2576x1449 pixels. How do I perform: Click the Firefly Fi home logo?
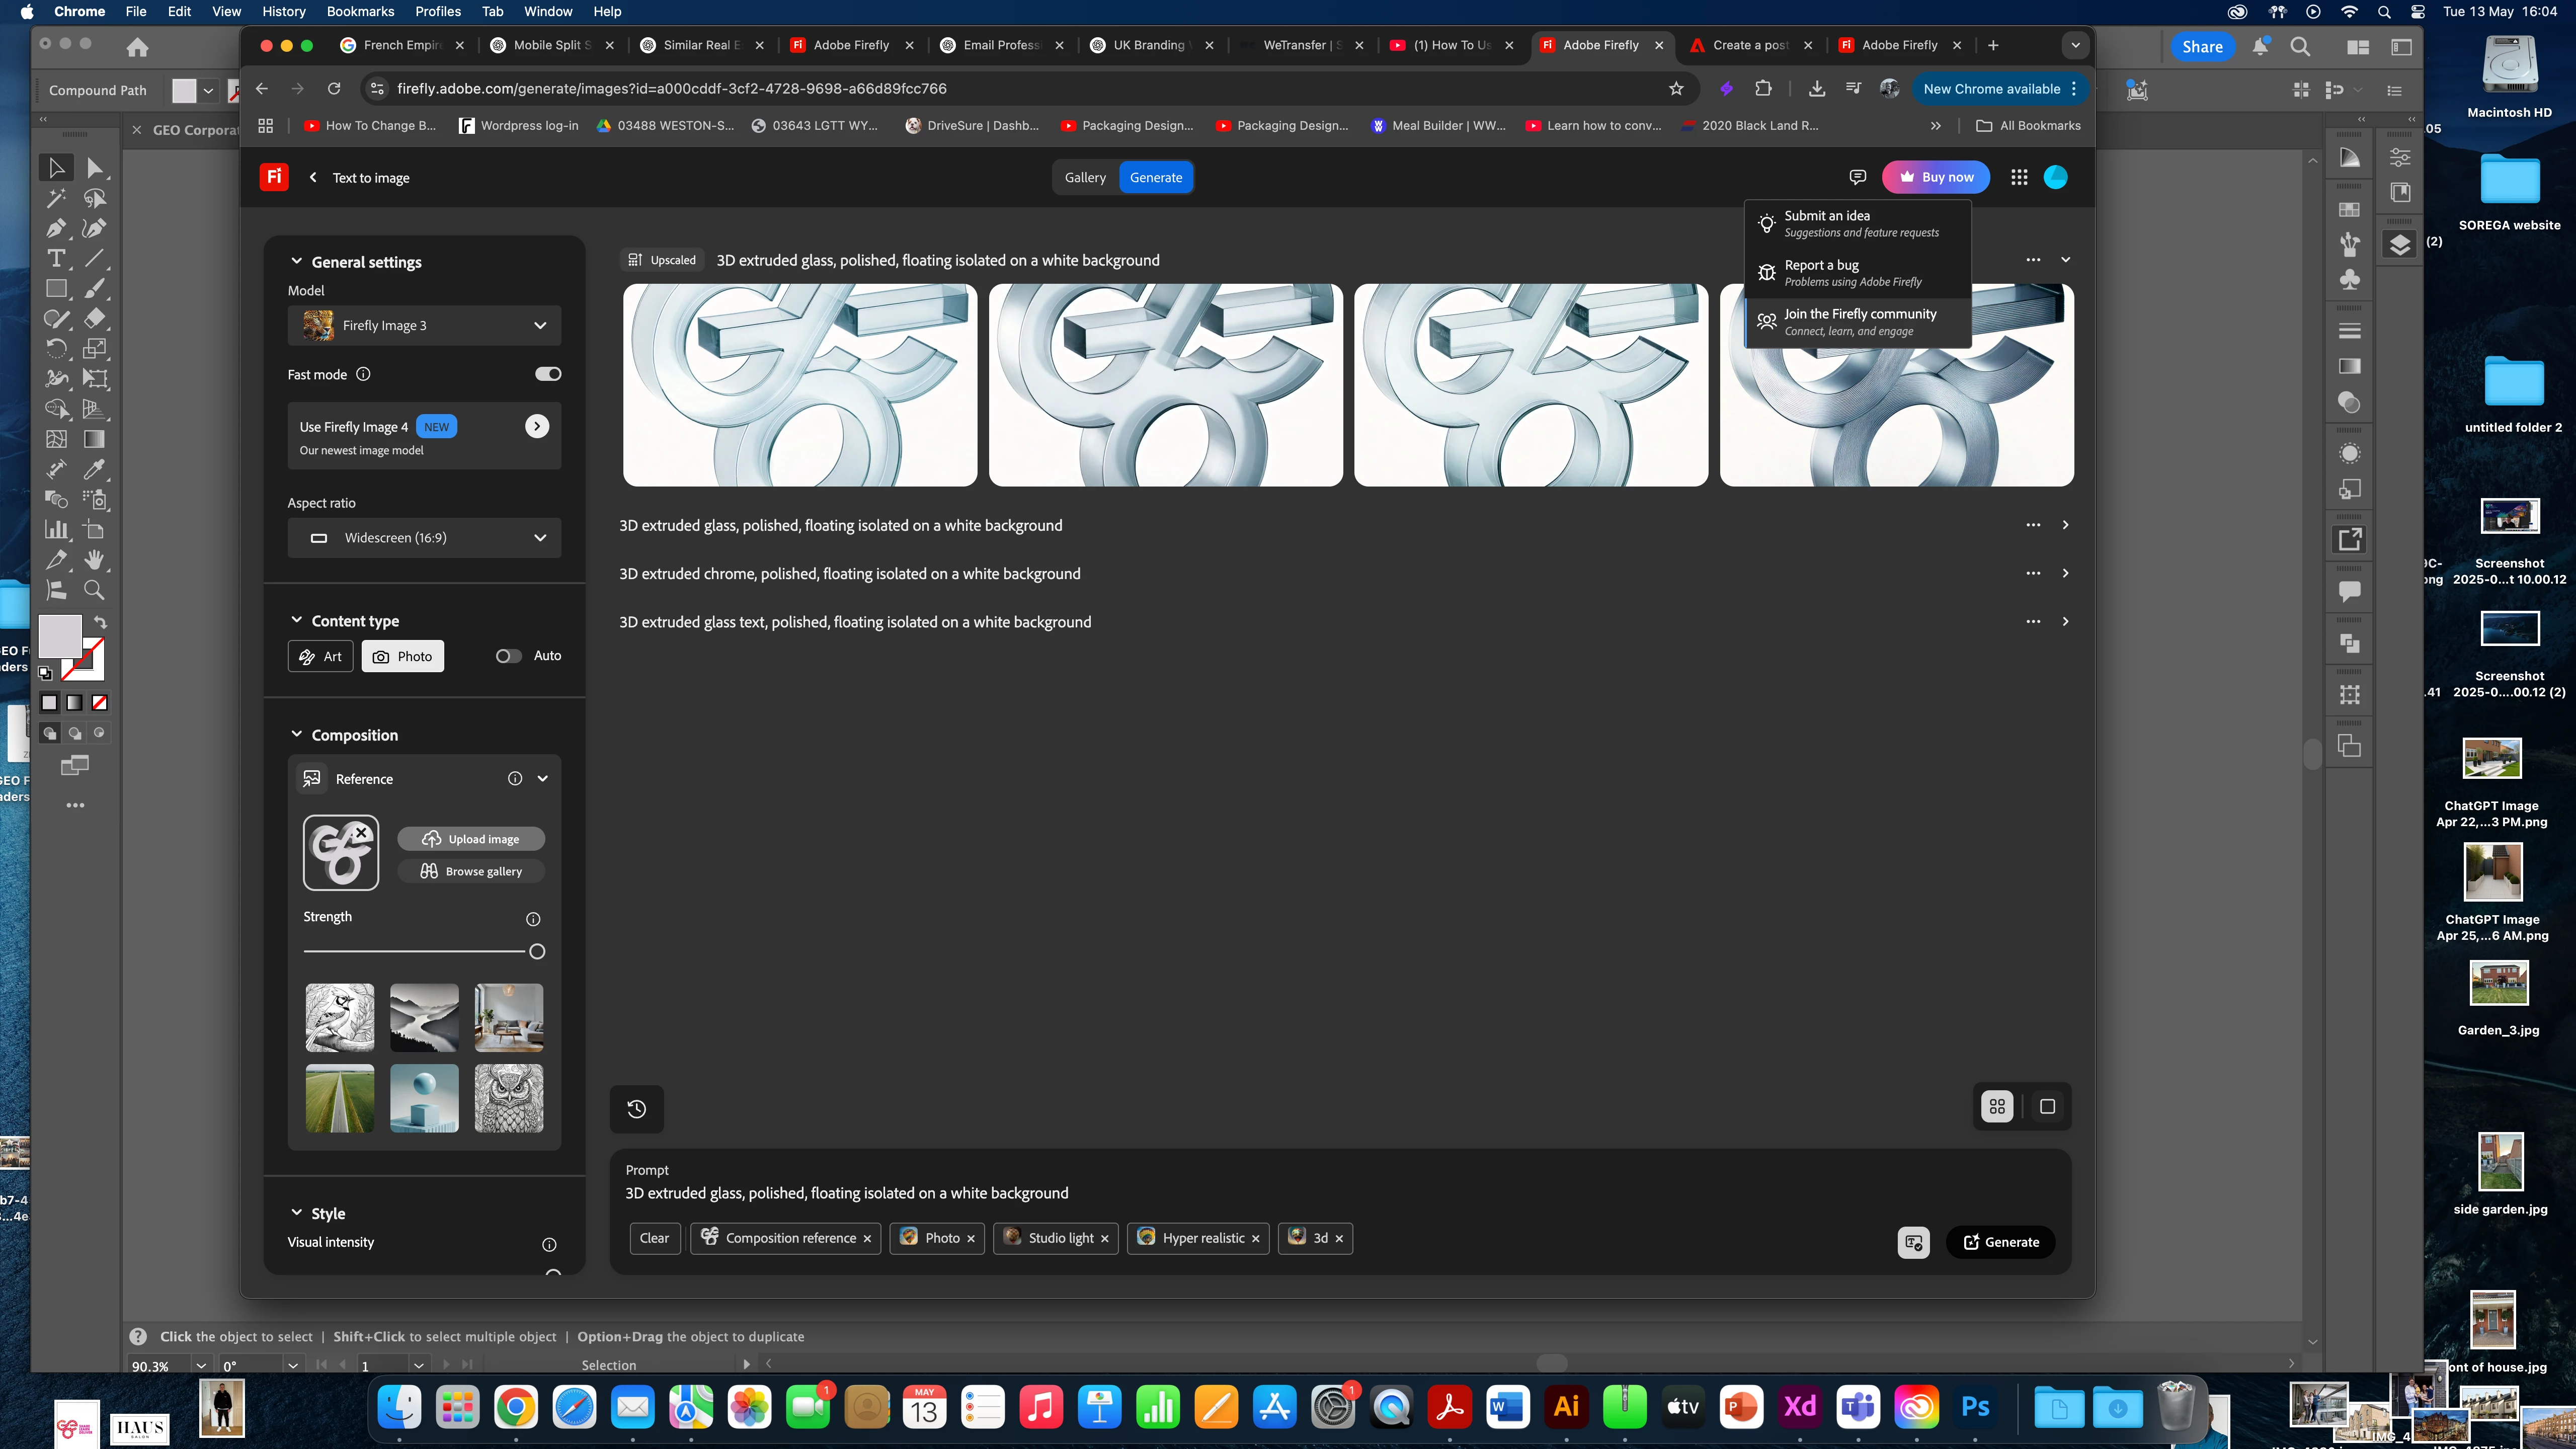tap(274, 177)
